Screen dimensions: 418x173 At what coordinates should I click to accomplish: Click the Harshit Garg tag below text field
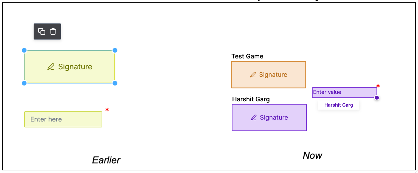[x=339, y=105]
